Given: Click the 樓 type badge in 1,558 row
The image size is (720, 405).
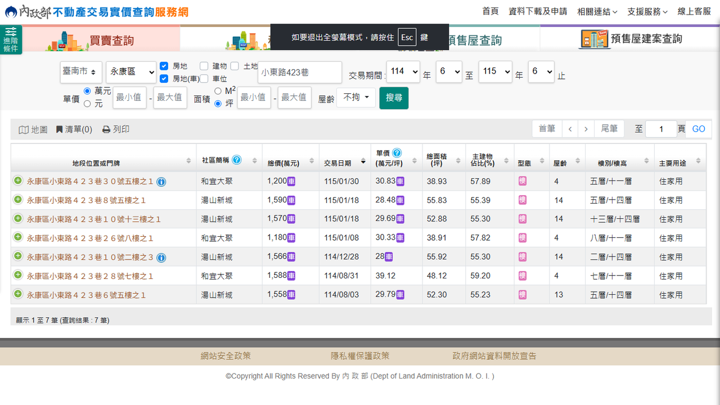Looking at the screenshot, I should pyautogui.click(x=523, y=294).
